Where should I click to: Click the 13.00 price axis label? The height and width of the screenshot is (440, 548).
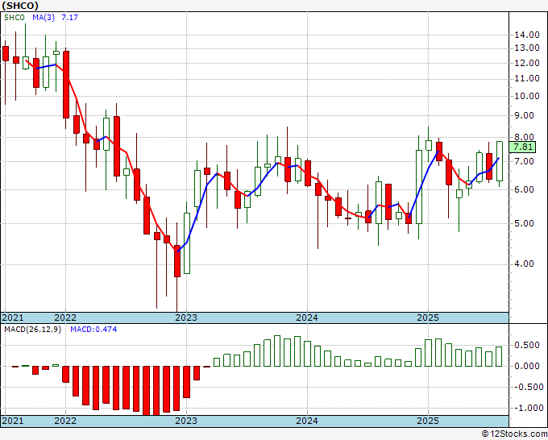527,48
